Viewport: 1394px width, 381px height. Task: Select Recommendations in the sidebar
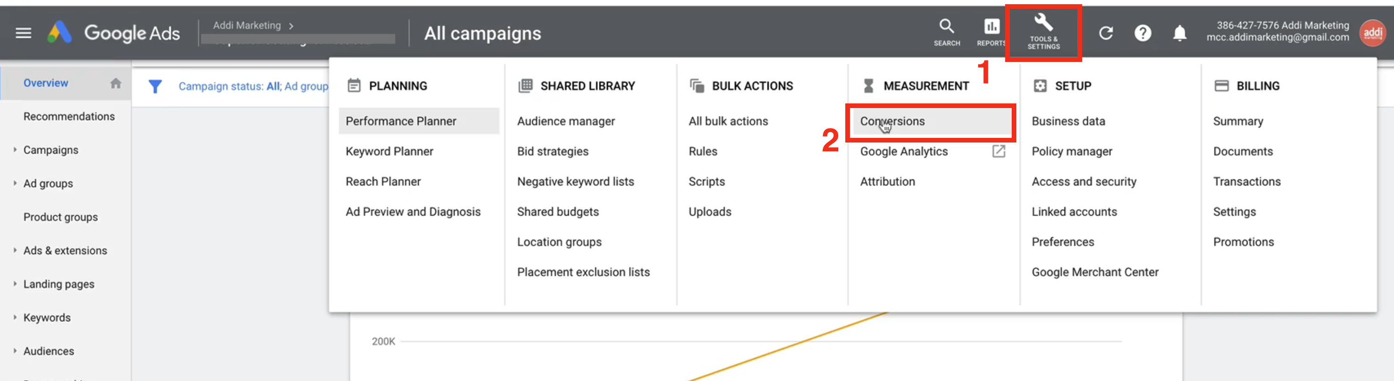point(69,117)
